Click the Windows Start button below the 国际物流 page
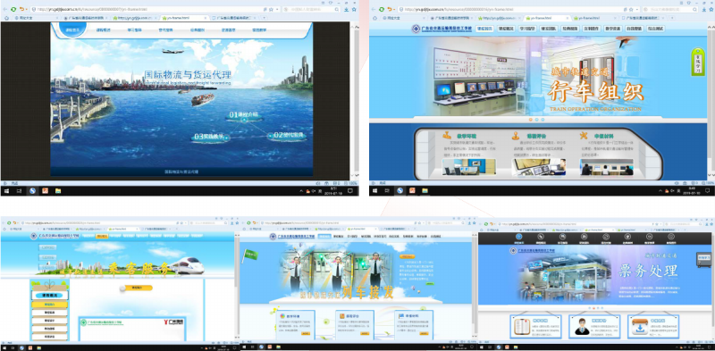Screen dimensions: 715x351 pyautogui.click(x=7, y=190)
